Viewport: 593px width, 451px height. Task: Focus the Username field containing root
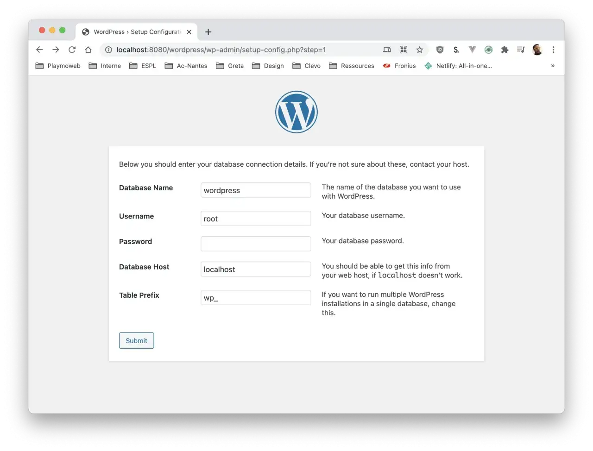[256, 219]
